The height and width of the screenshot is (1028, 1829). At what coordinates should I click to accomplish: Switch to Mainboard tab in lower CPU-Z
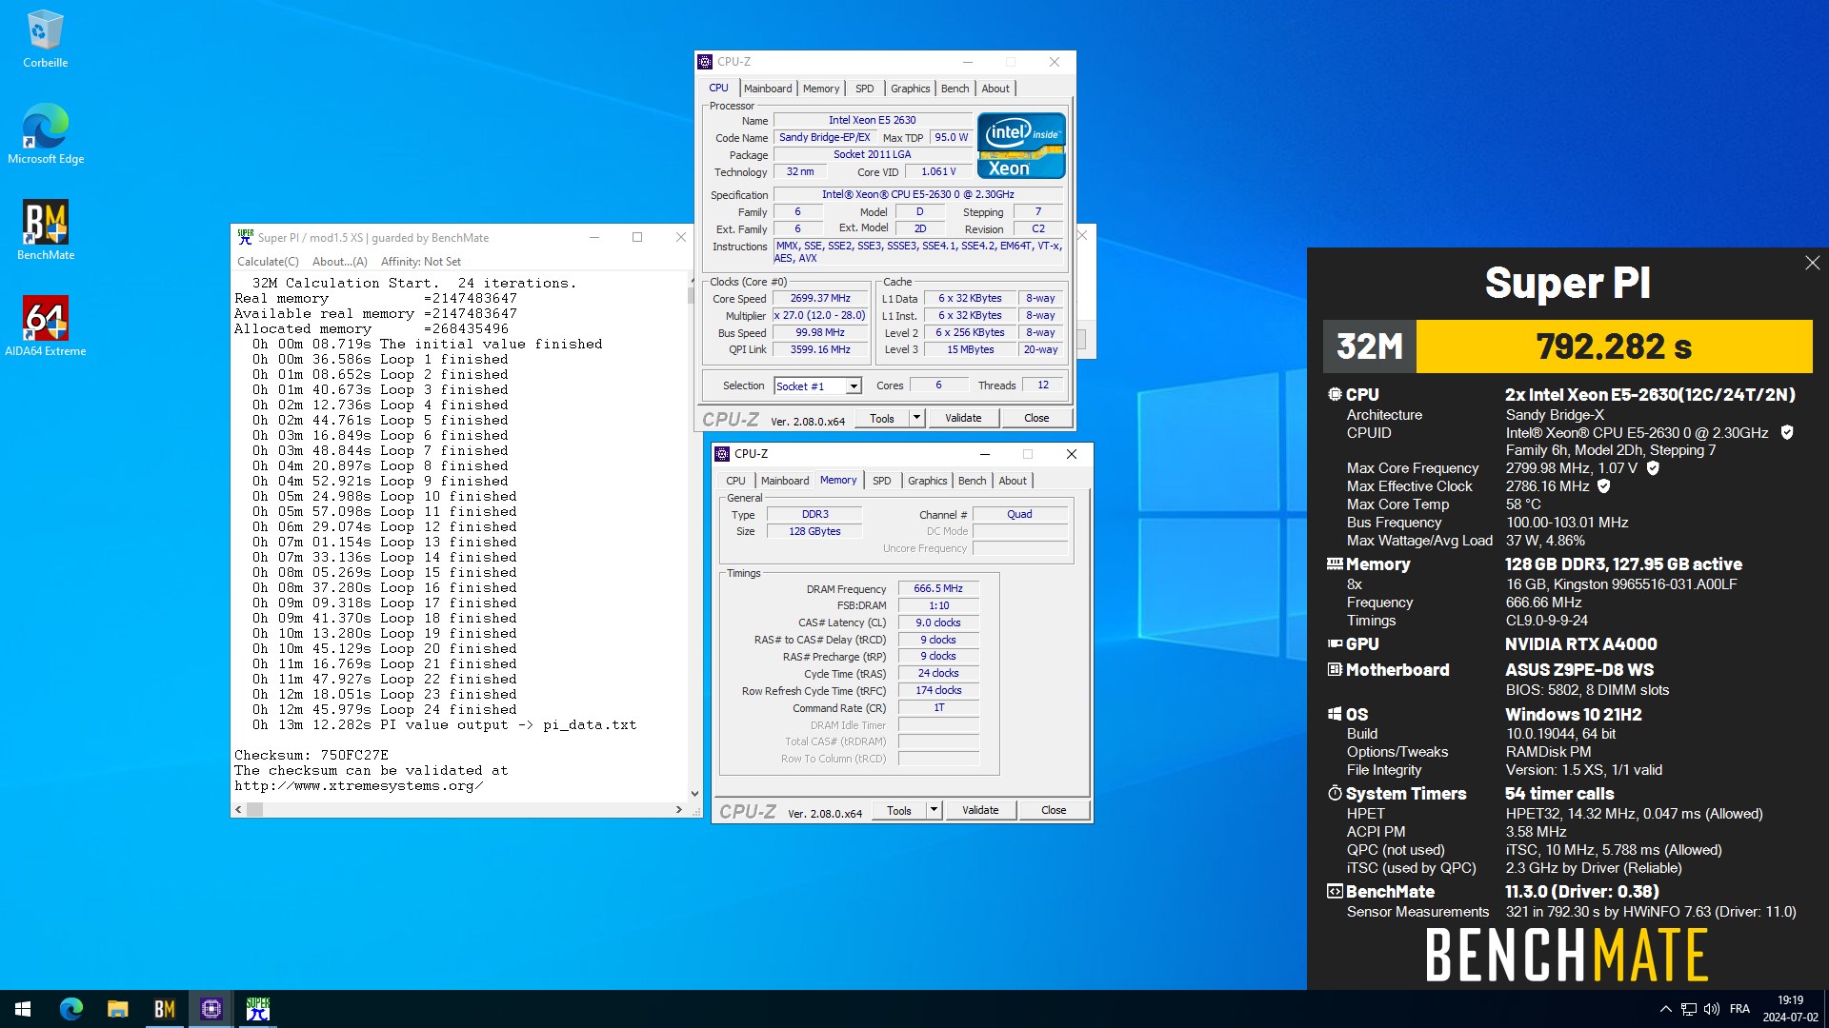click(x=785, y=481)
